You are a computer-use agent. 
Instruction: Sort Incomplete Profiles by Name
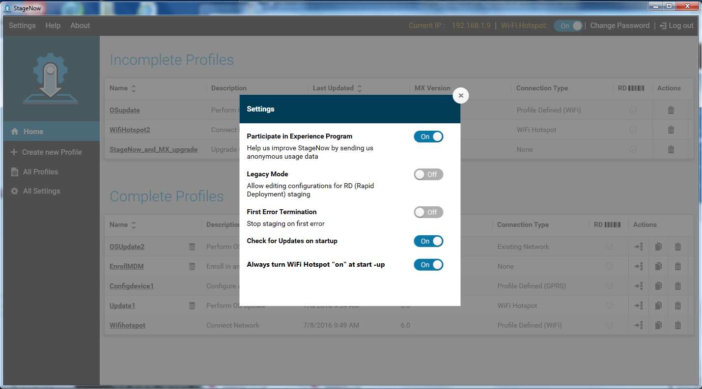coord(134,88)
